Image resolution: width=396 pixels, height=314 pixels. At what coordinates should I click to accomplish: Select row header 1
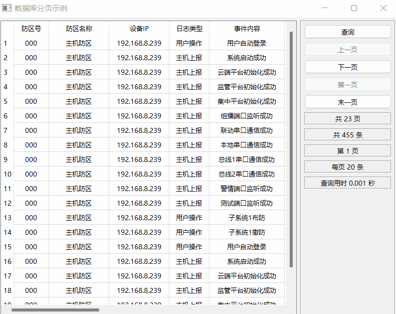[8, 43]
